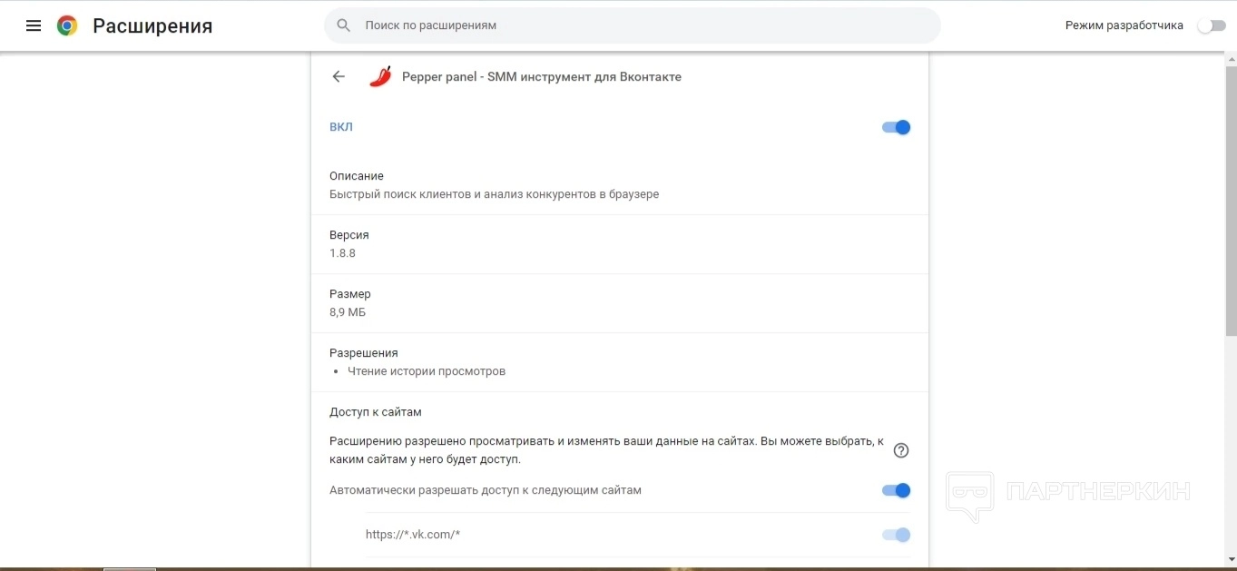Click scrollbar up arrow

(1230, 58)
